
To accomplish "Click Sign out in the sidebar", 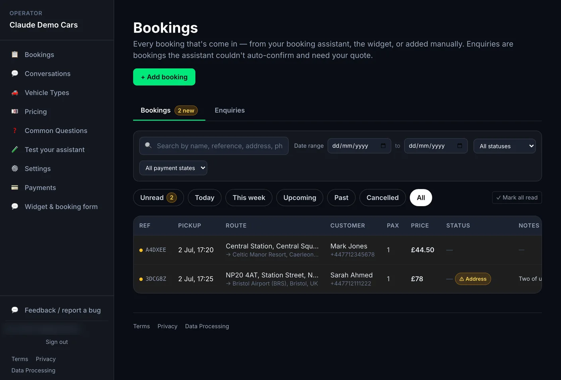I will tap(57, 342).
